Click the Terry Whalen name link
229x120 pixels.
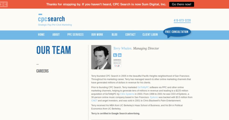click(123, 48)
